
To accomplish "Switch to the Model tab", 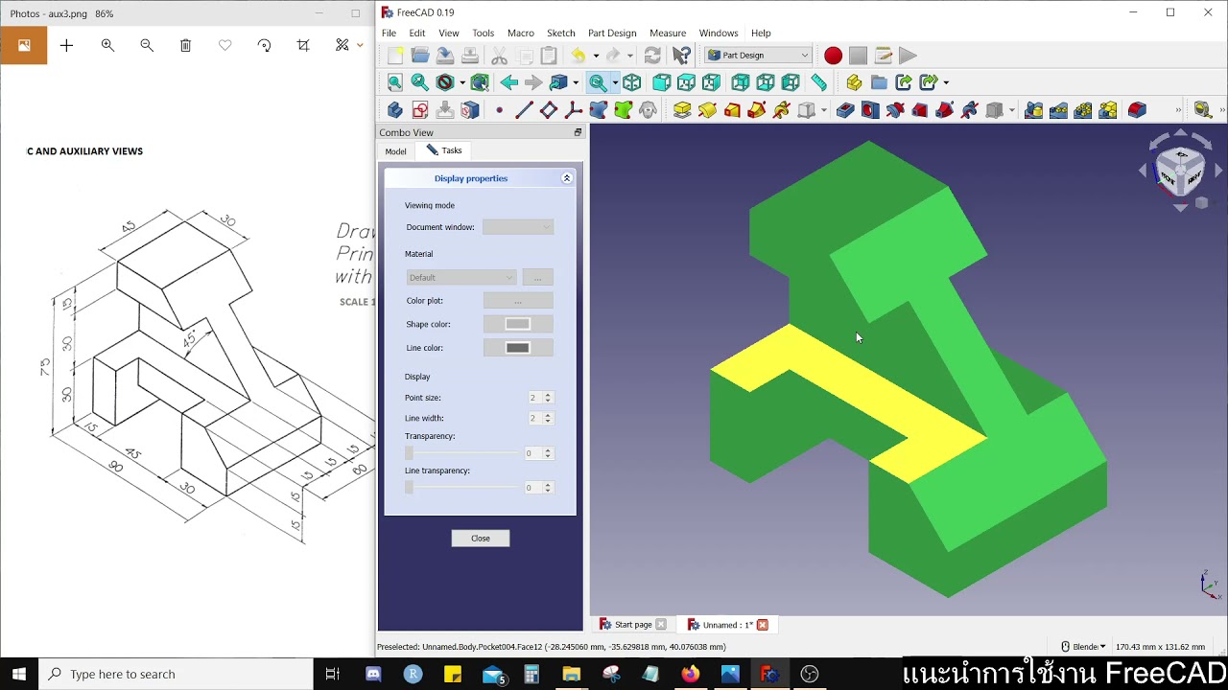I will point(396,151).
